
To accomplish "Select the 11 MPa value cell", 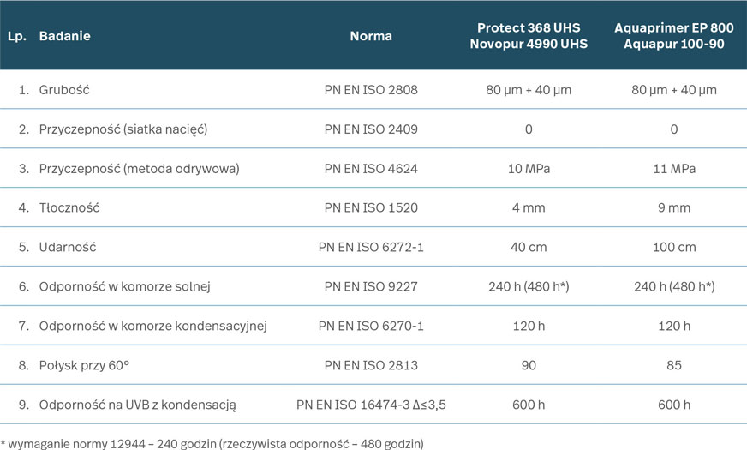I will [x=673, y=169].
